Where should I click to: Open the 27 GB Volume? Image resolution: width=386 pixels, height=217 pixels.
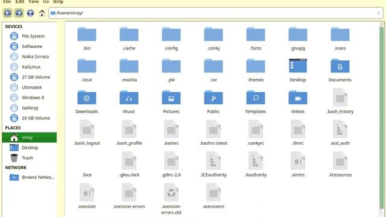click(x=30, y=77)
